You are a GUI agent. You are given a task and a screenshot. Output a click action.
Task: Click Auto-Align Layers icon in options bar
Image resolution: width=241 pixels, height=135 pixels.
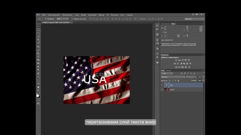tap(135, 19)
